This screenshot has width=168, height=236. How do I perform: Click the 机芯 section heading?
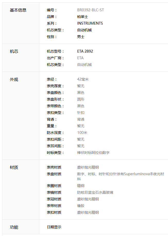click(x=14, y=51)
